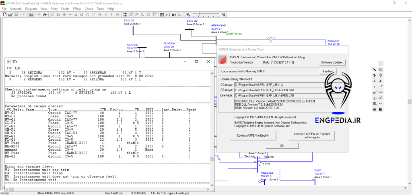Click the TTY window scroll-up arrow
412x195 pixels.
pos(212,73)
